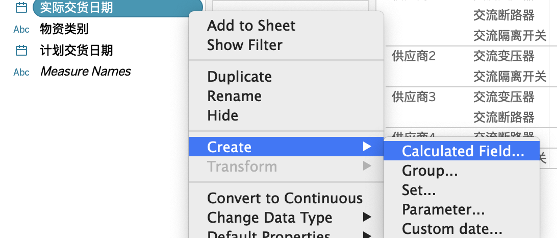Viewport: 557px width, 238px height.
Task: Expand the Change Data Type submenu
Action: point(367,217)
